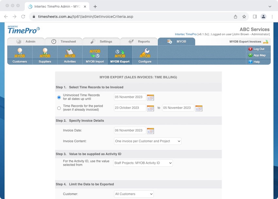This screenshot has height=199, width=278.
Task: Open the App Map
Action: (257, 55)
